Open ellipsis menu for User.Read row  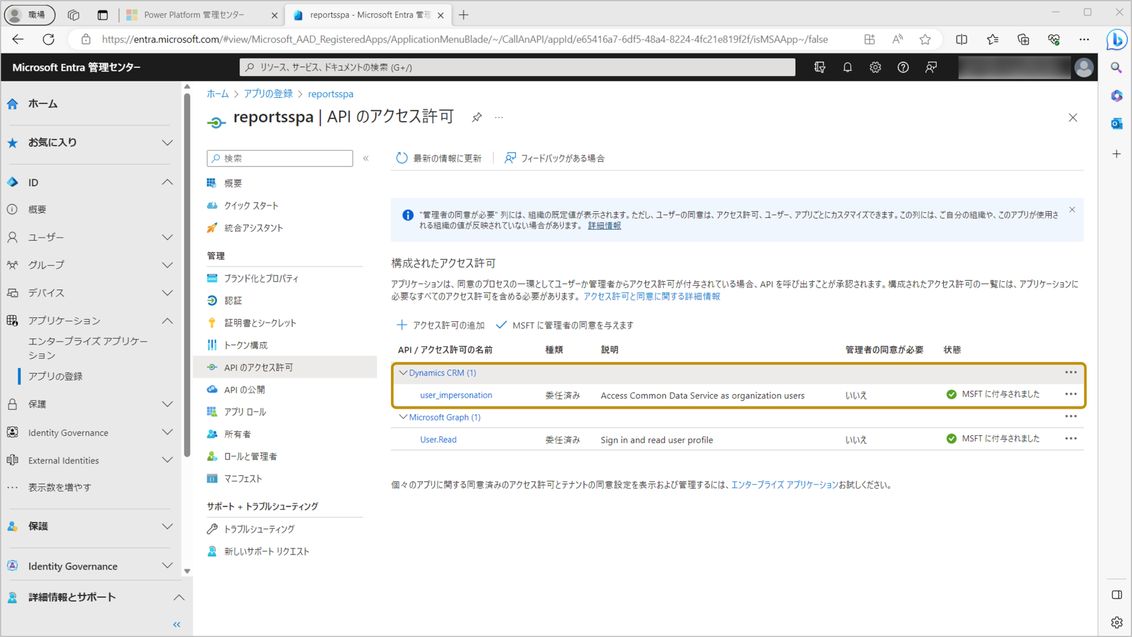[1071, 438]
